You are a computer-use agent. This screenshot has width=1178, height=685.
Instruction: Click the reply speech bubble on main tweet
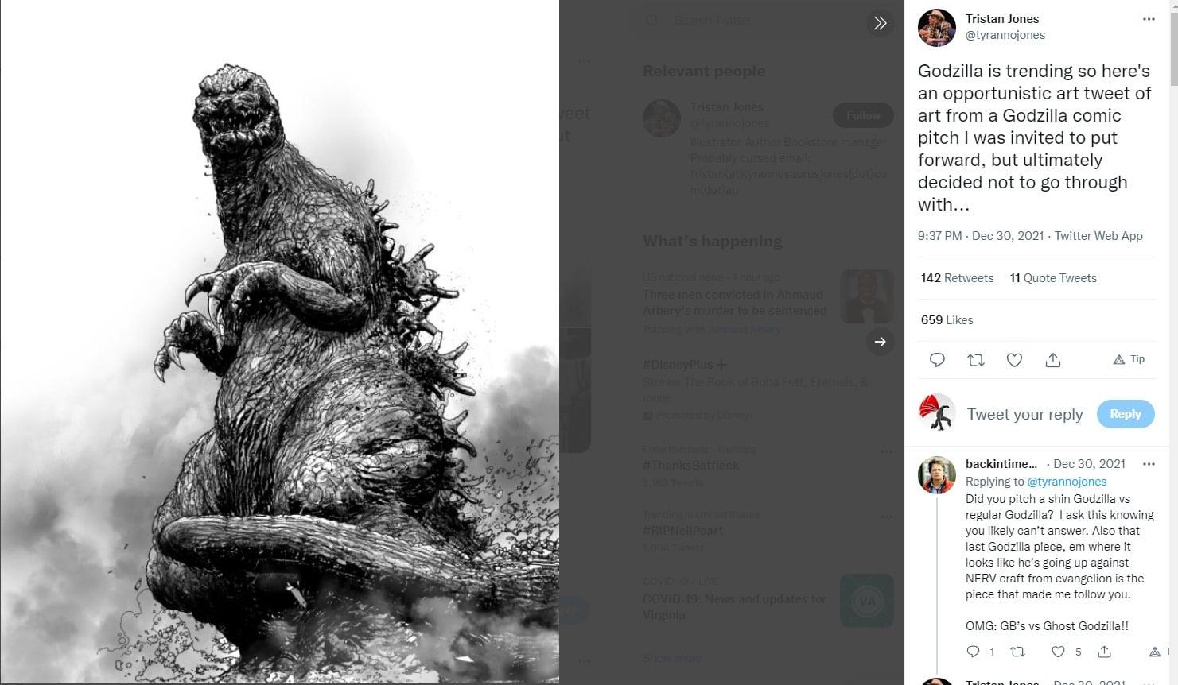937,360
